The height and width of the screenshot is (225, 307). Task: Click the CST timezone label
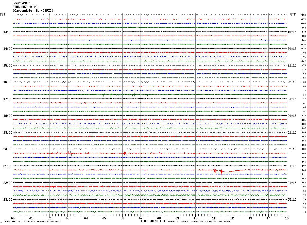3,14
